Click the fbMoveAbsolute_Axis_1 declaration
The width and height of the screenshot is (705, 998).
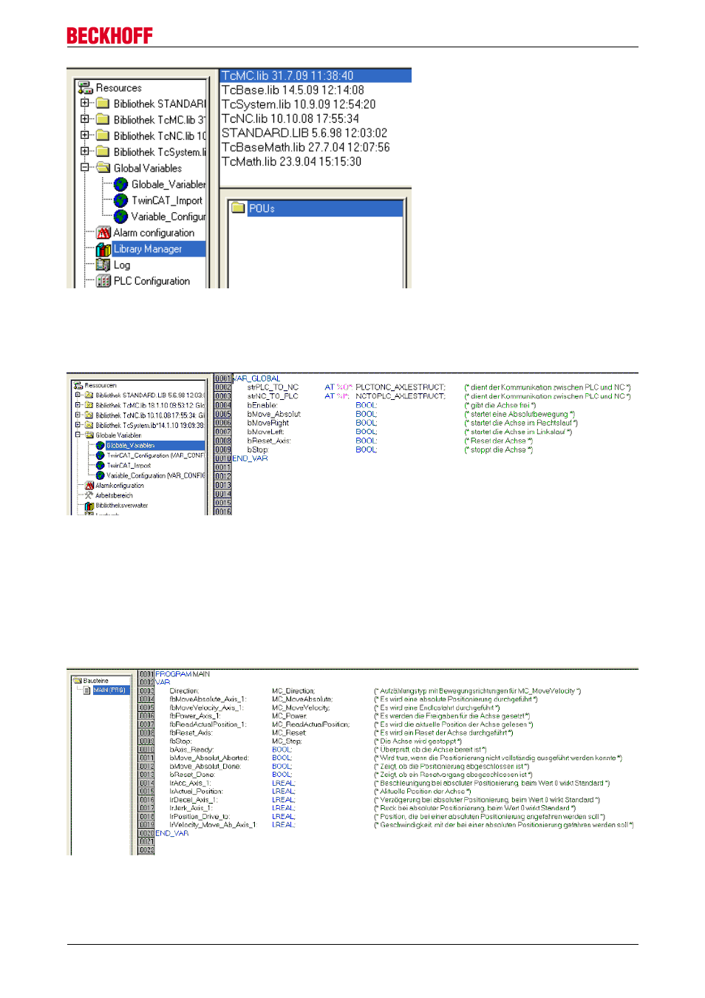(x=208, y=699)
